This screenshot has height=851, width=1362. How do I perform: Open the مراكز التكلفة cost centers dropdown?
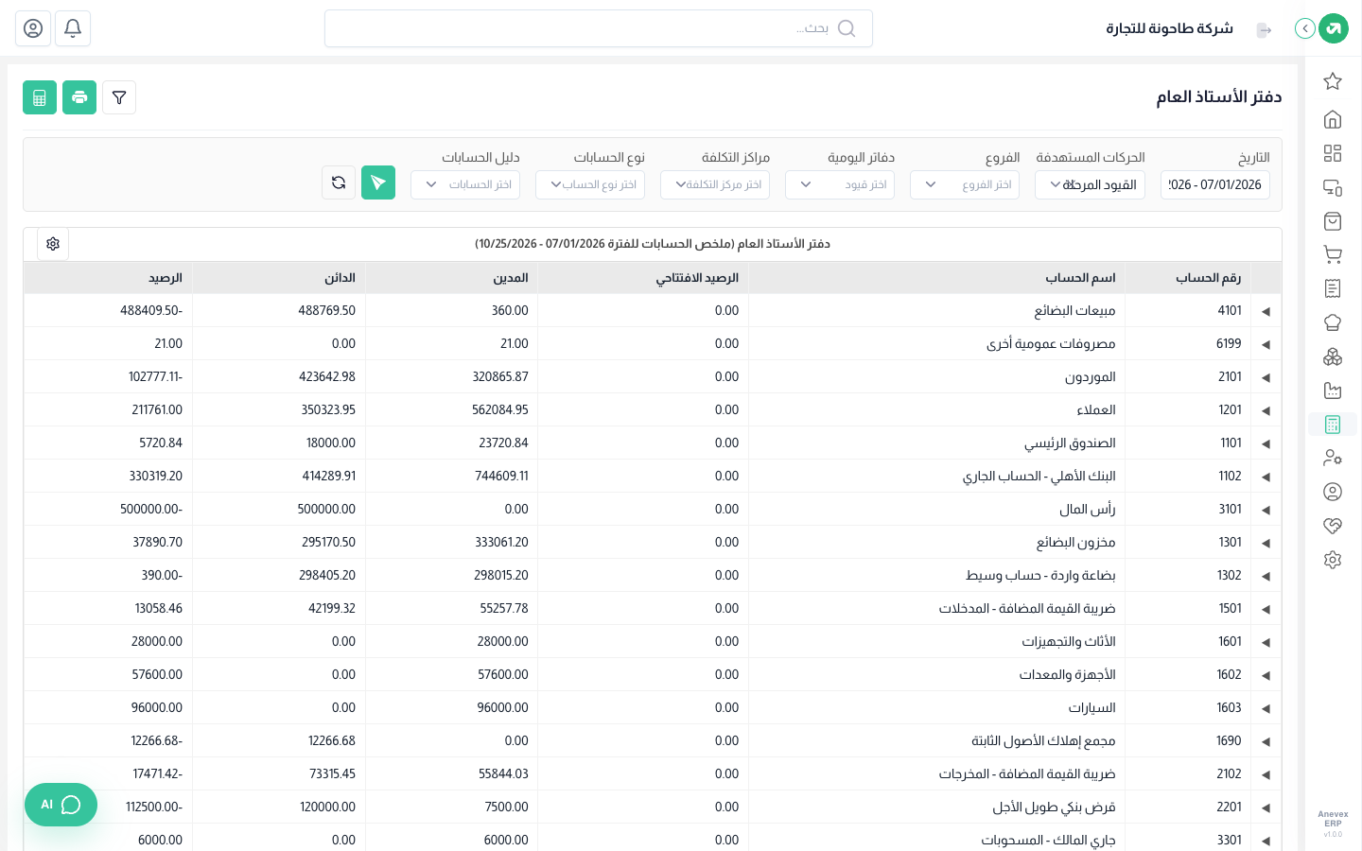pos(715,184)
